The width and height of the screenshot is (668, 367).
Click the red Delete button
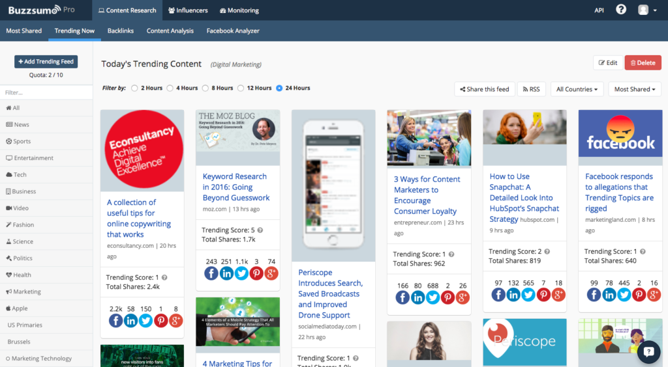tap(643, 62)
